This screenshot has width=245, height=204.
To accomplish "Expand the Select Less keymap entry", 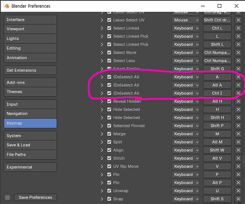I will [102, 60].
